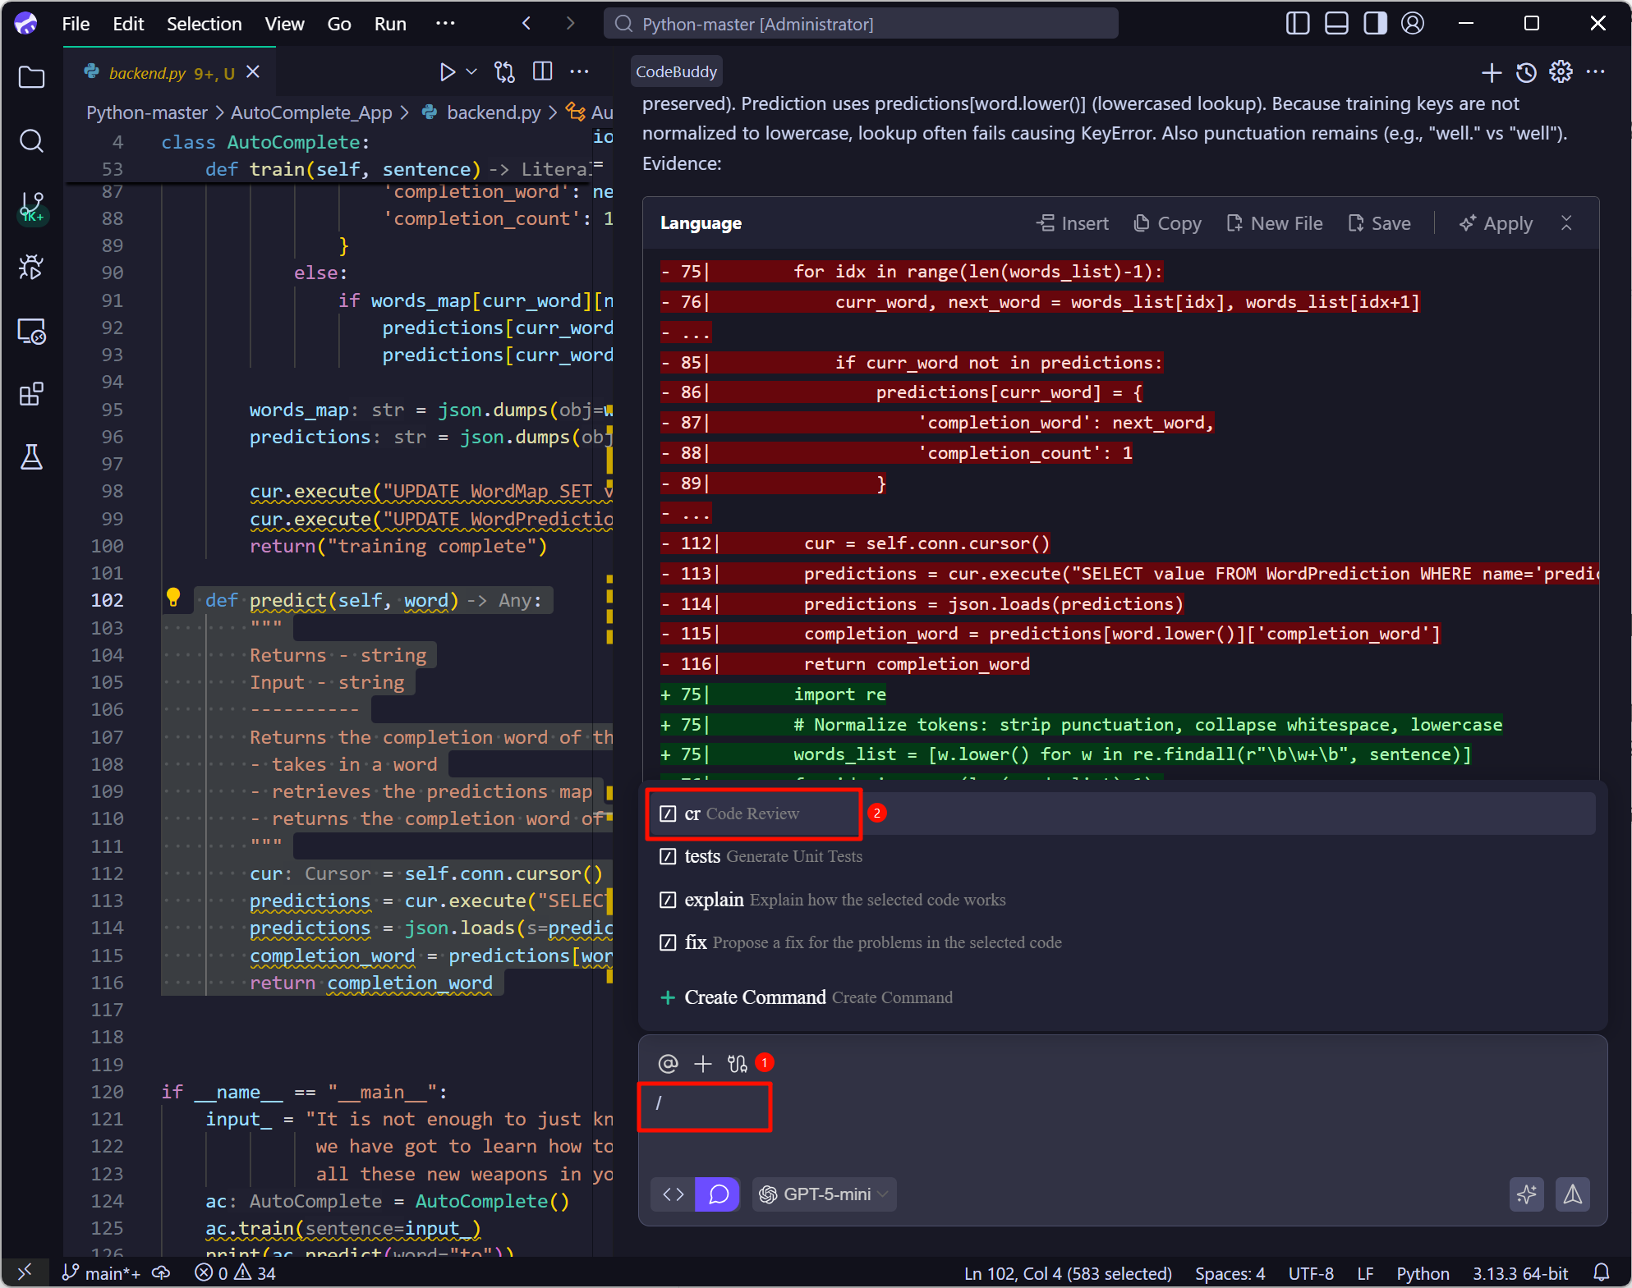Open the CodeBuddy settings gear
Viewport: 1632px width, 1288px height.
[x=1561, y=72]
